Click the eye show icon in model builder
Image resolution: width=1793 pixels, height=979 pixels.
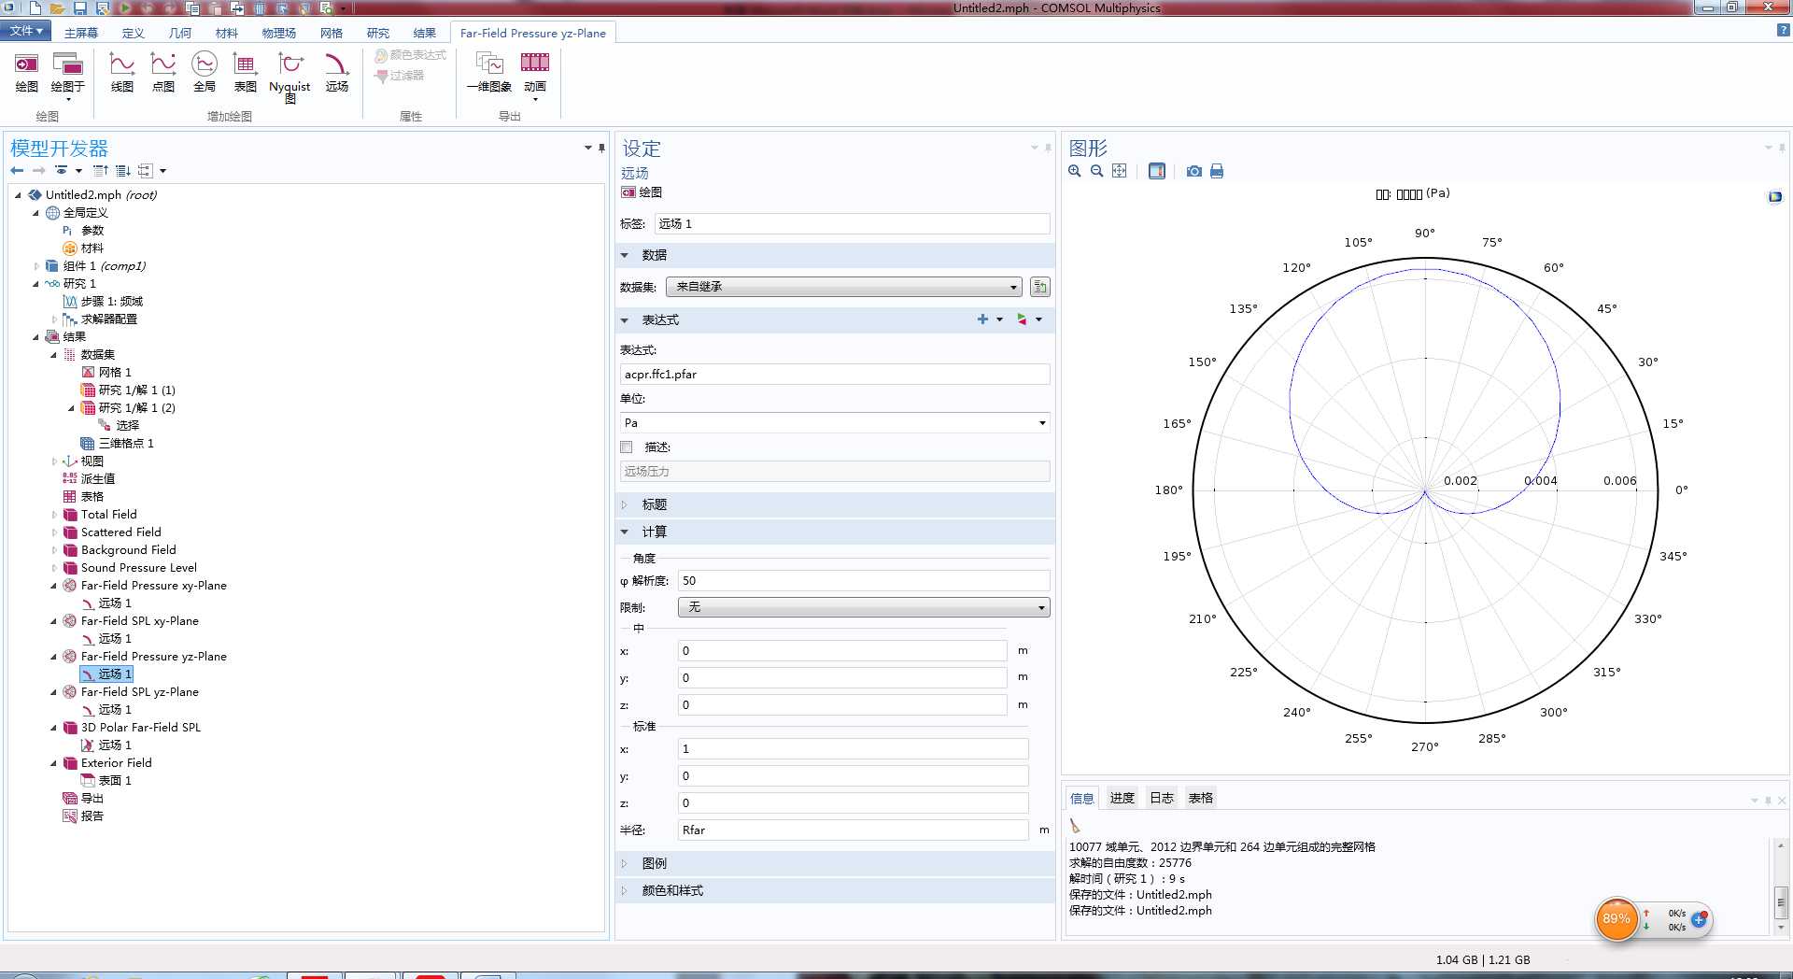point(62,170)
